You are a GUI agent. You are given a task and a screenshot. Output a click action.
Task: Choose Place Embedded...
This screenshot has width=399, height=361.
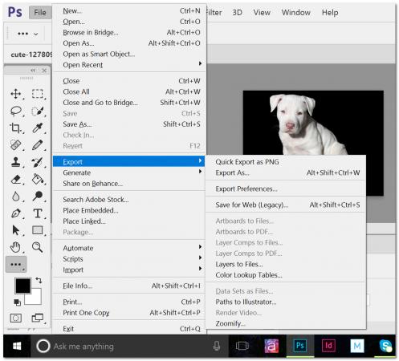pyautogui.click(x=130, y=210)
